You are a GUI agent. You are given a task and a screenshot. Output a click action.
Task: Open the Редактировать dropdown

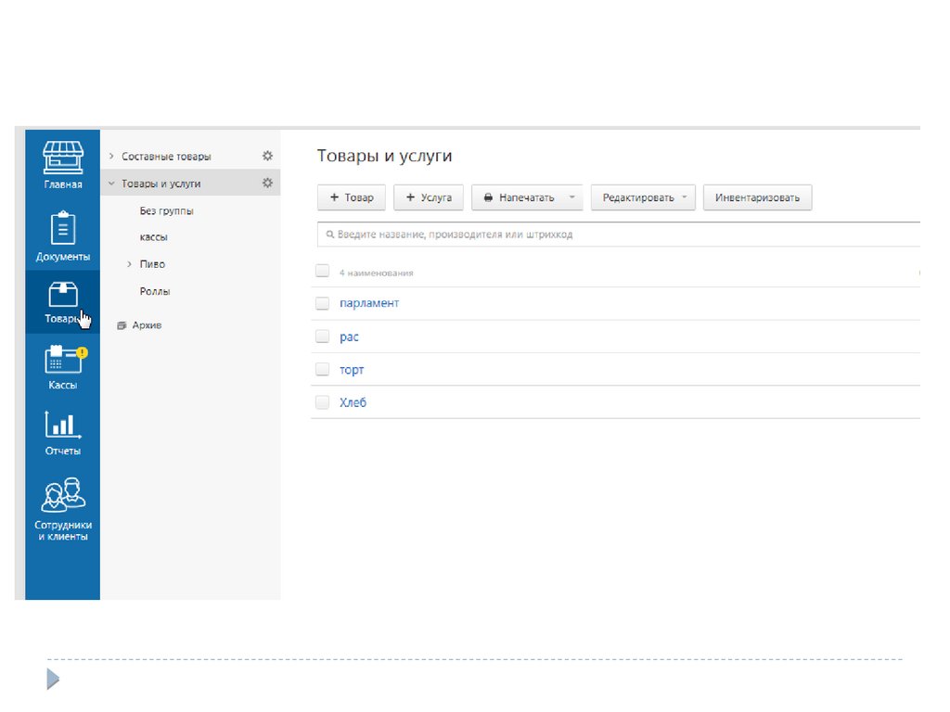(x=642, y=197)
